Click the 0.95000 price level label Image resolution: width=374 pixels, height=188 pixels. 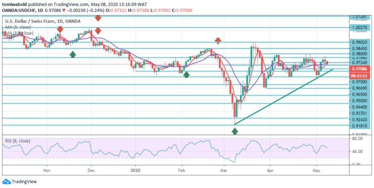(360, 101)
